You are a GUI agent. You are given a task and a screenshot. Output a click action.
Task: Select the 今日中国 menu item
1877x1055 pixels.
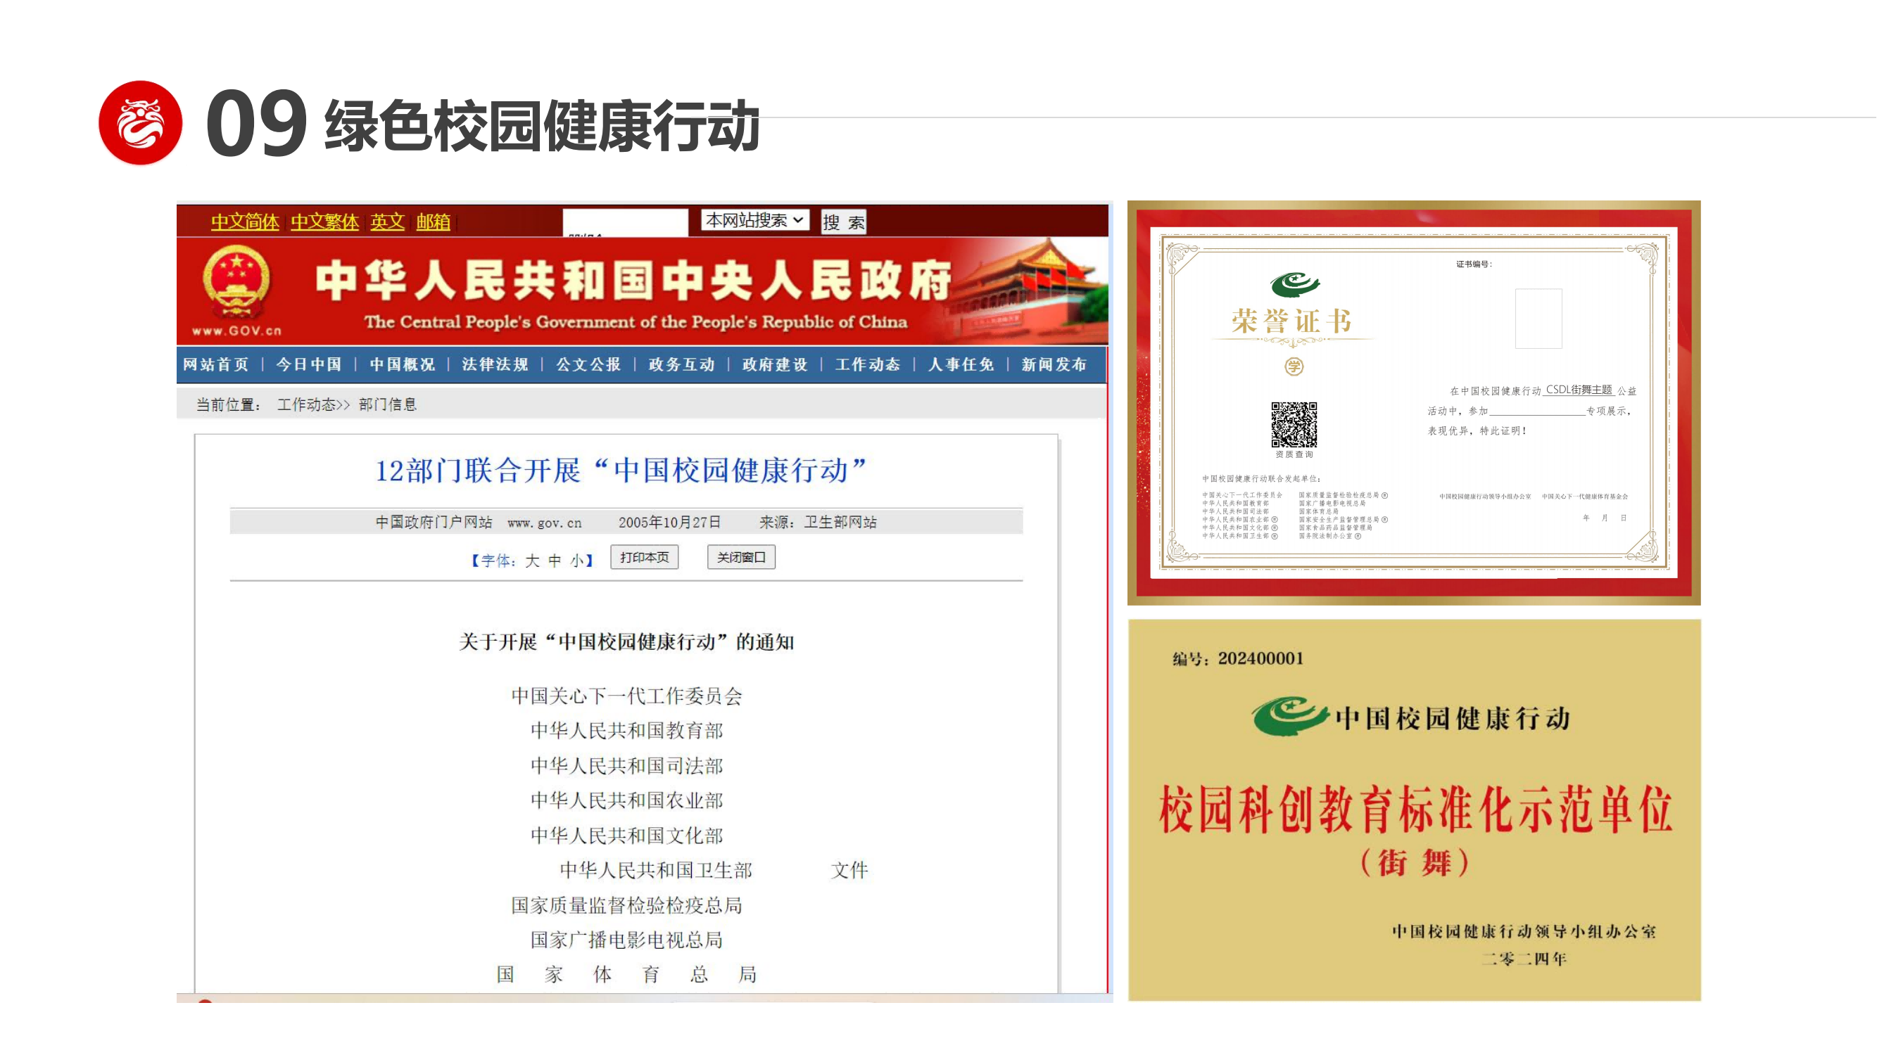pos(309,364)
